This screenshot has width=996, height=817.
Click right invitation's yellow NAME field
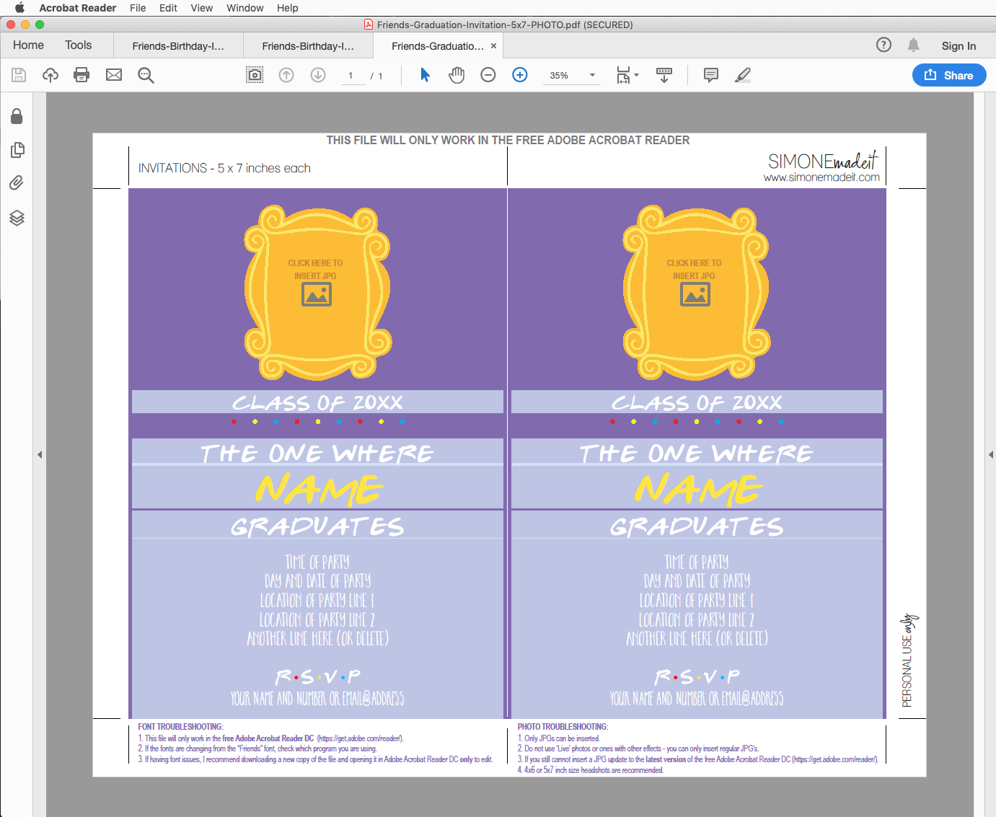pos(697,488)
